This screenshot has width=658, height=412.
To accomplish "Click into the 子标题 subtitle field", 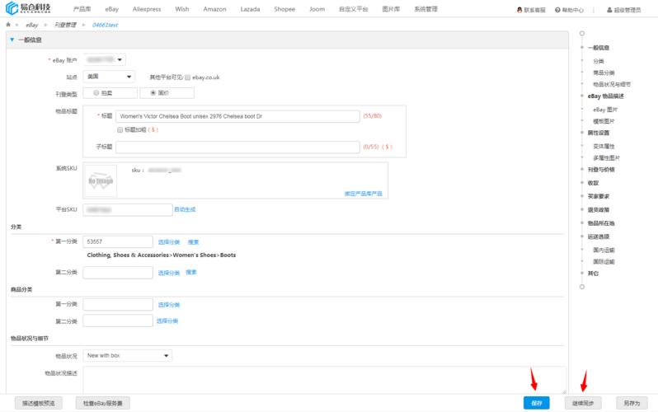I will [x=237, y=147].
